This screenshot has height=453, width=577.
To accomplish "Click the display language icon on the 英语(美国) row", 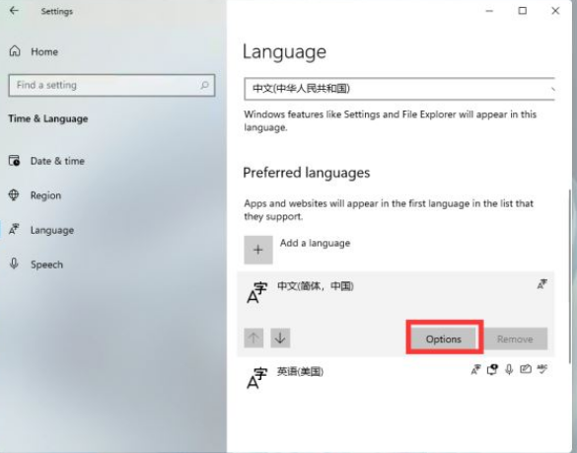I will pyautogui.click(x=475, y=369).
